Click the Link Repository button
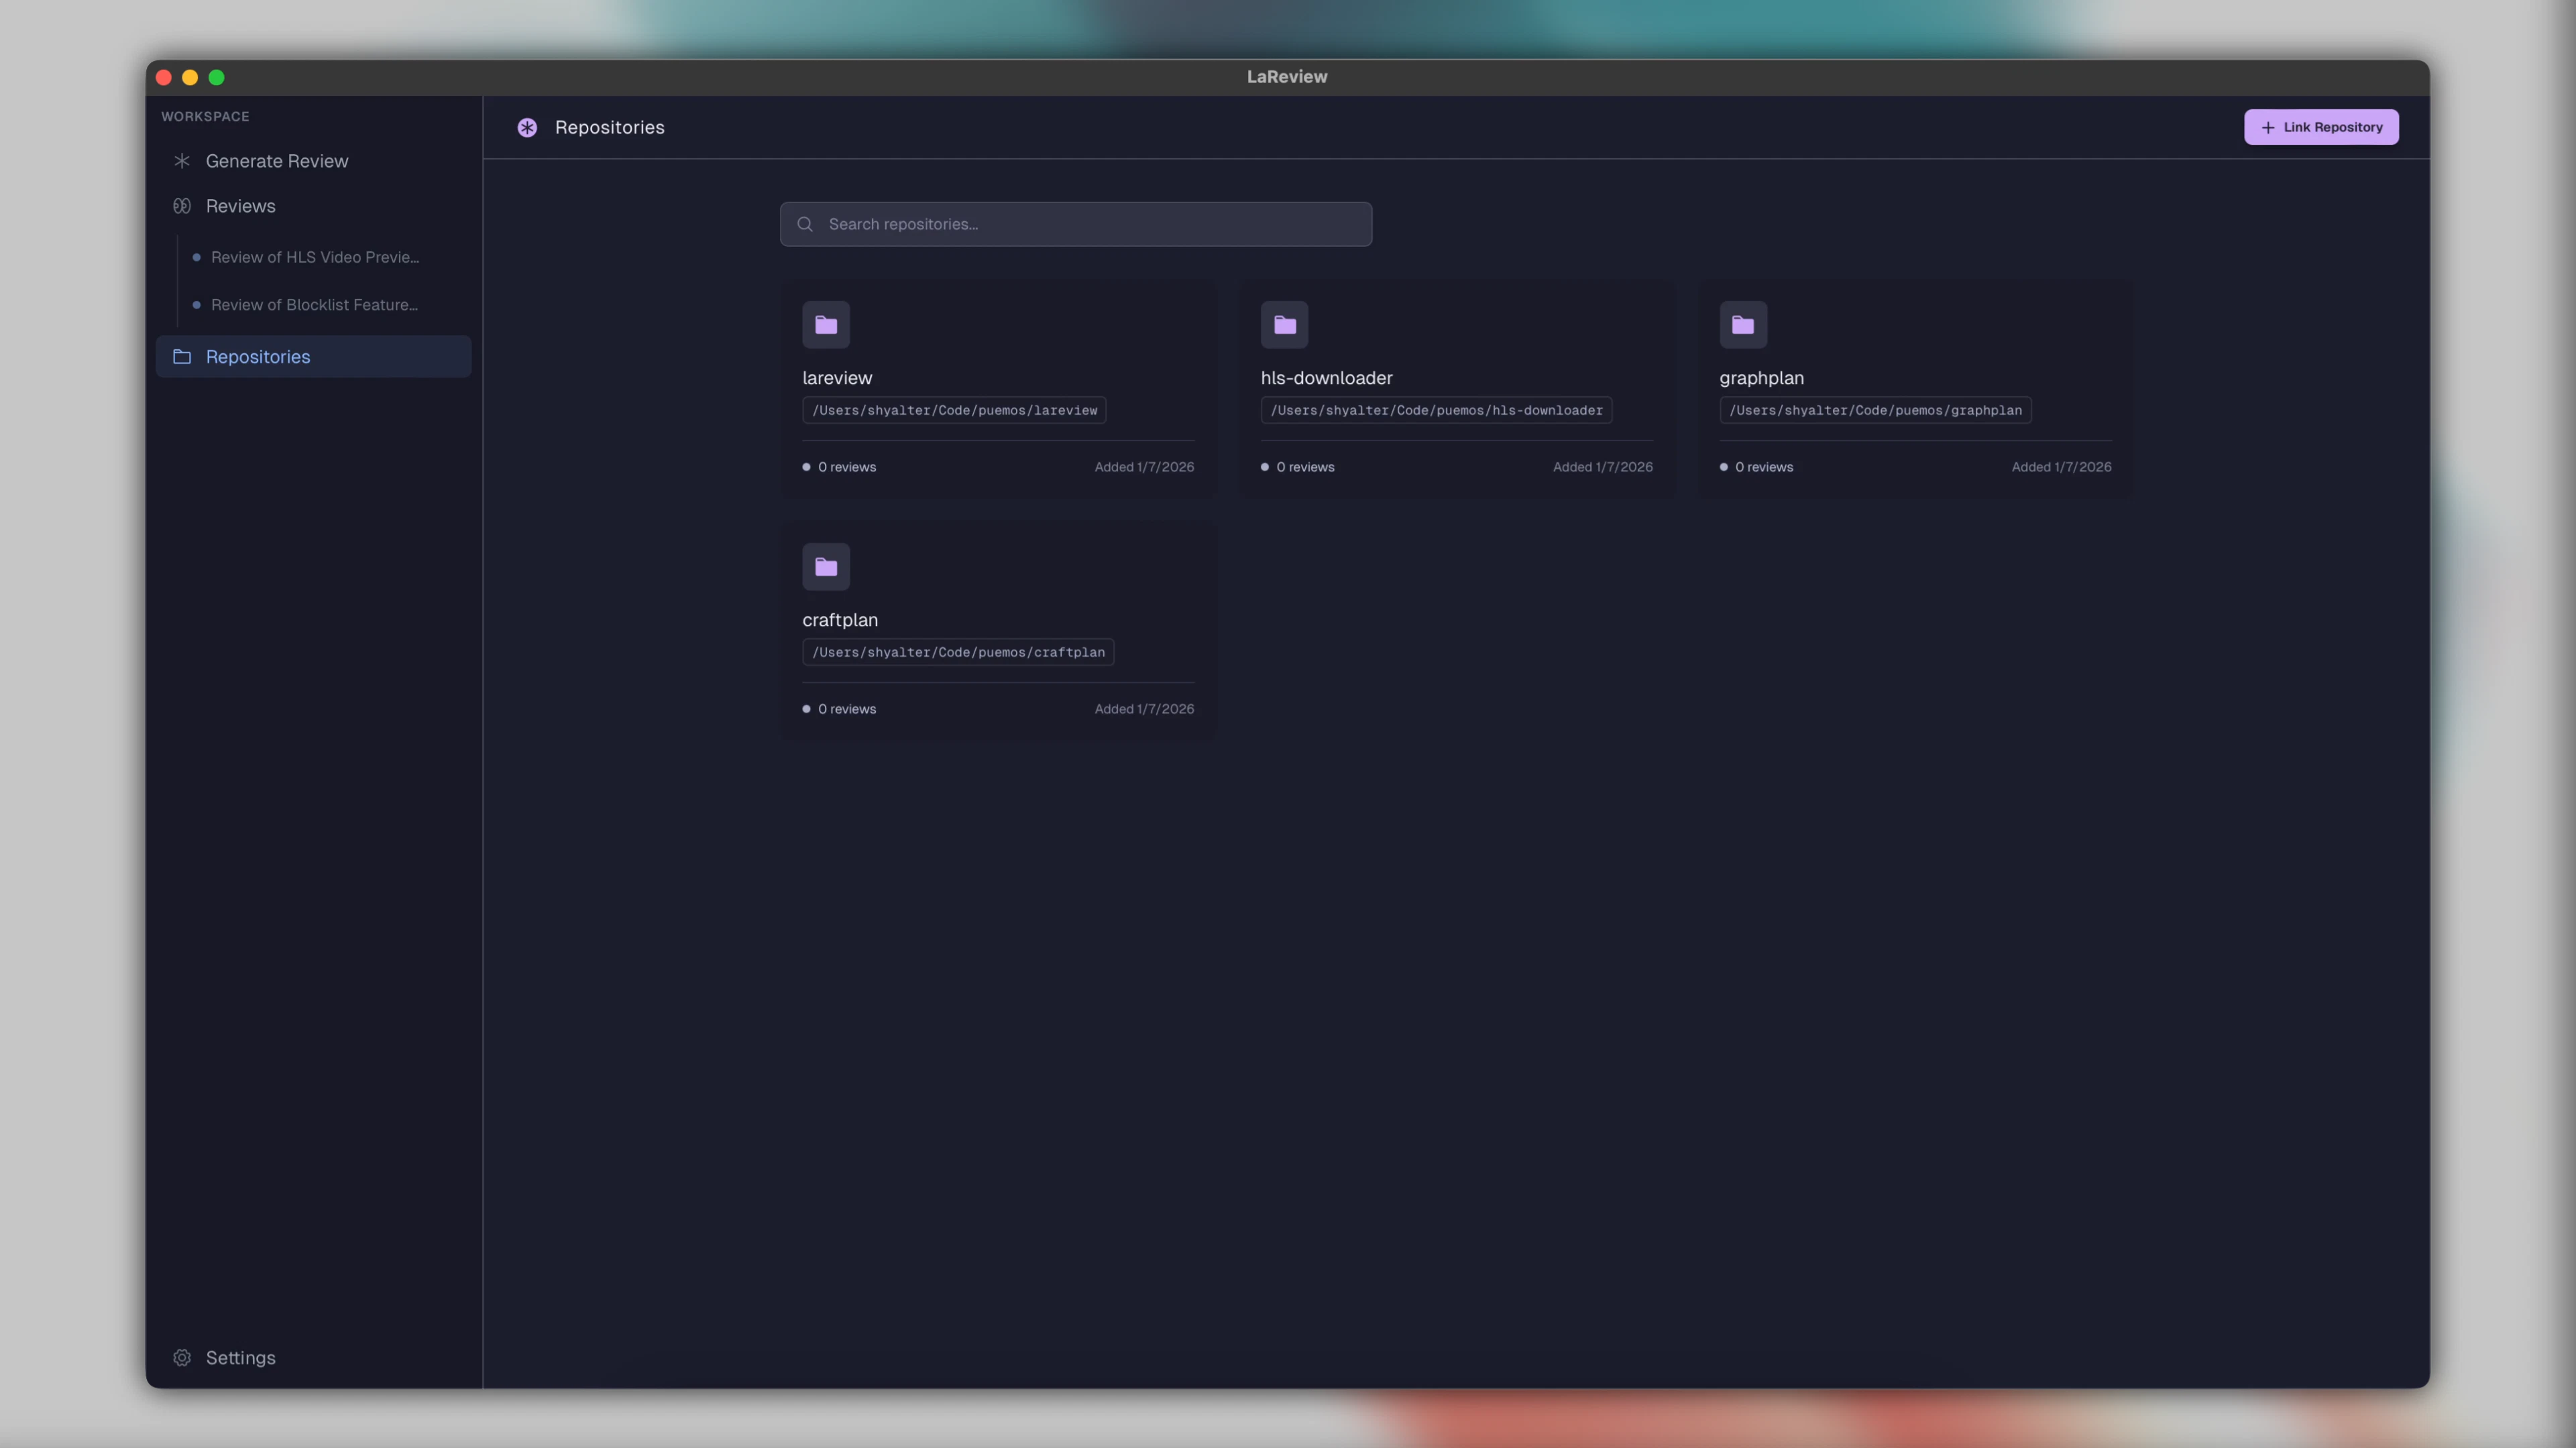 pos(2320,127)
